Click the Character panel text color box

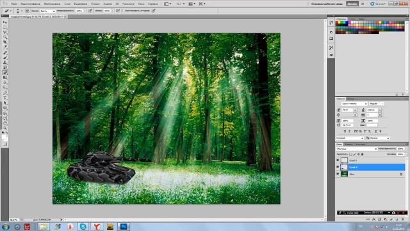(x=372, y=125)
